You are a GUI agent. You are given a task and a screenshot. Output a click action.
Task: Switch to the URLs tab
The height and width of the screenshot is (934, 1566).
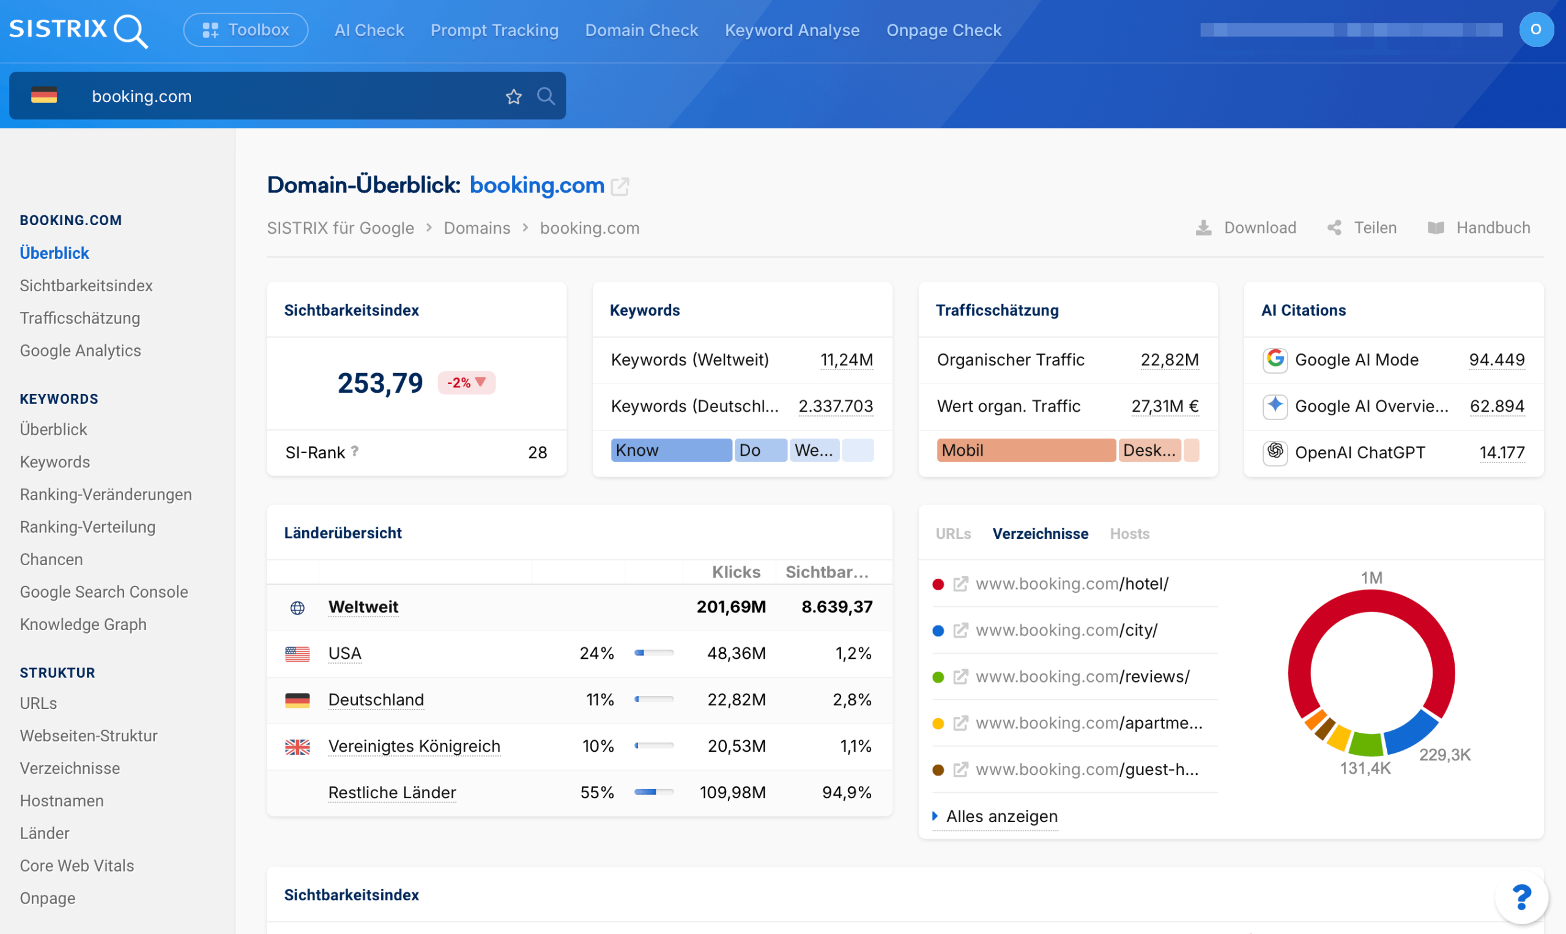(x=953, y=534)
